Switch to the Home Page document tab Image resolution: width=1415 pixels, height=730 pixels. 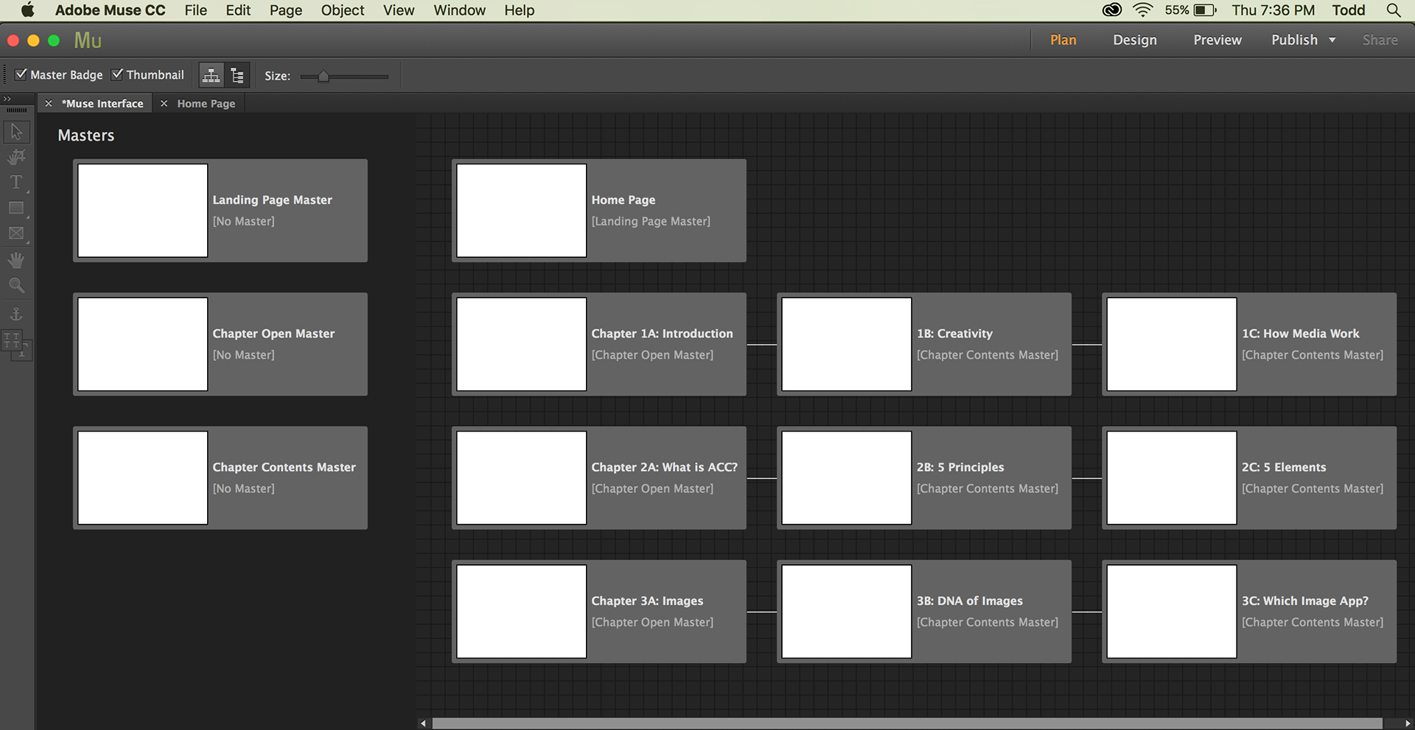pos(206,104)
